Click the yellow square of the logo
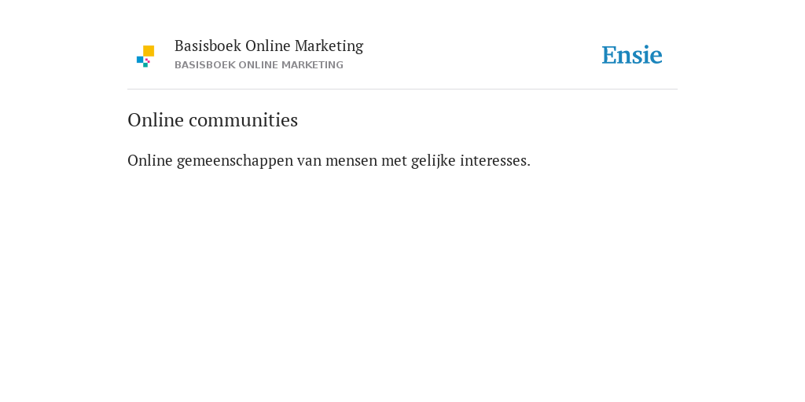 [149, 51]
